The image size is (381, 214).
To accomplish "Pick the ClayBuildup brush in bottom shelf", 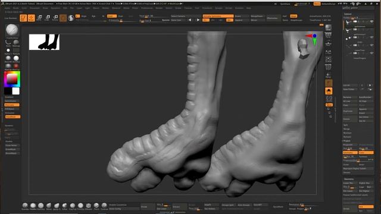I will [33, 206].
